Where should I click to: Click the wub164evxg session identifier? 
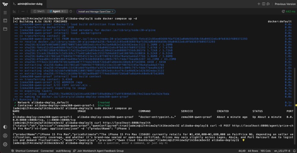coord(63,151)
